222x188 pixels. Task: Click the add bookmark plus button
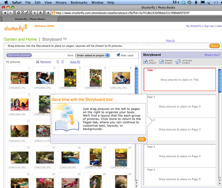tap(48, 13)
